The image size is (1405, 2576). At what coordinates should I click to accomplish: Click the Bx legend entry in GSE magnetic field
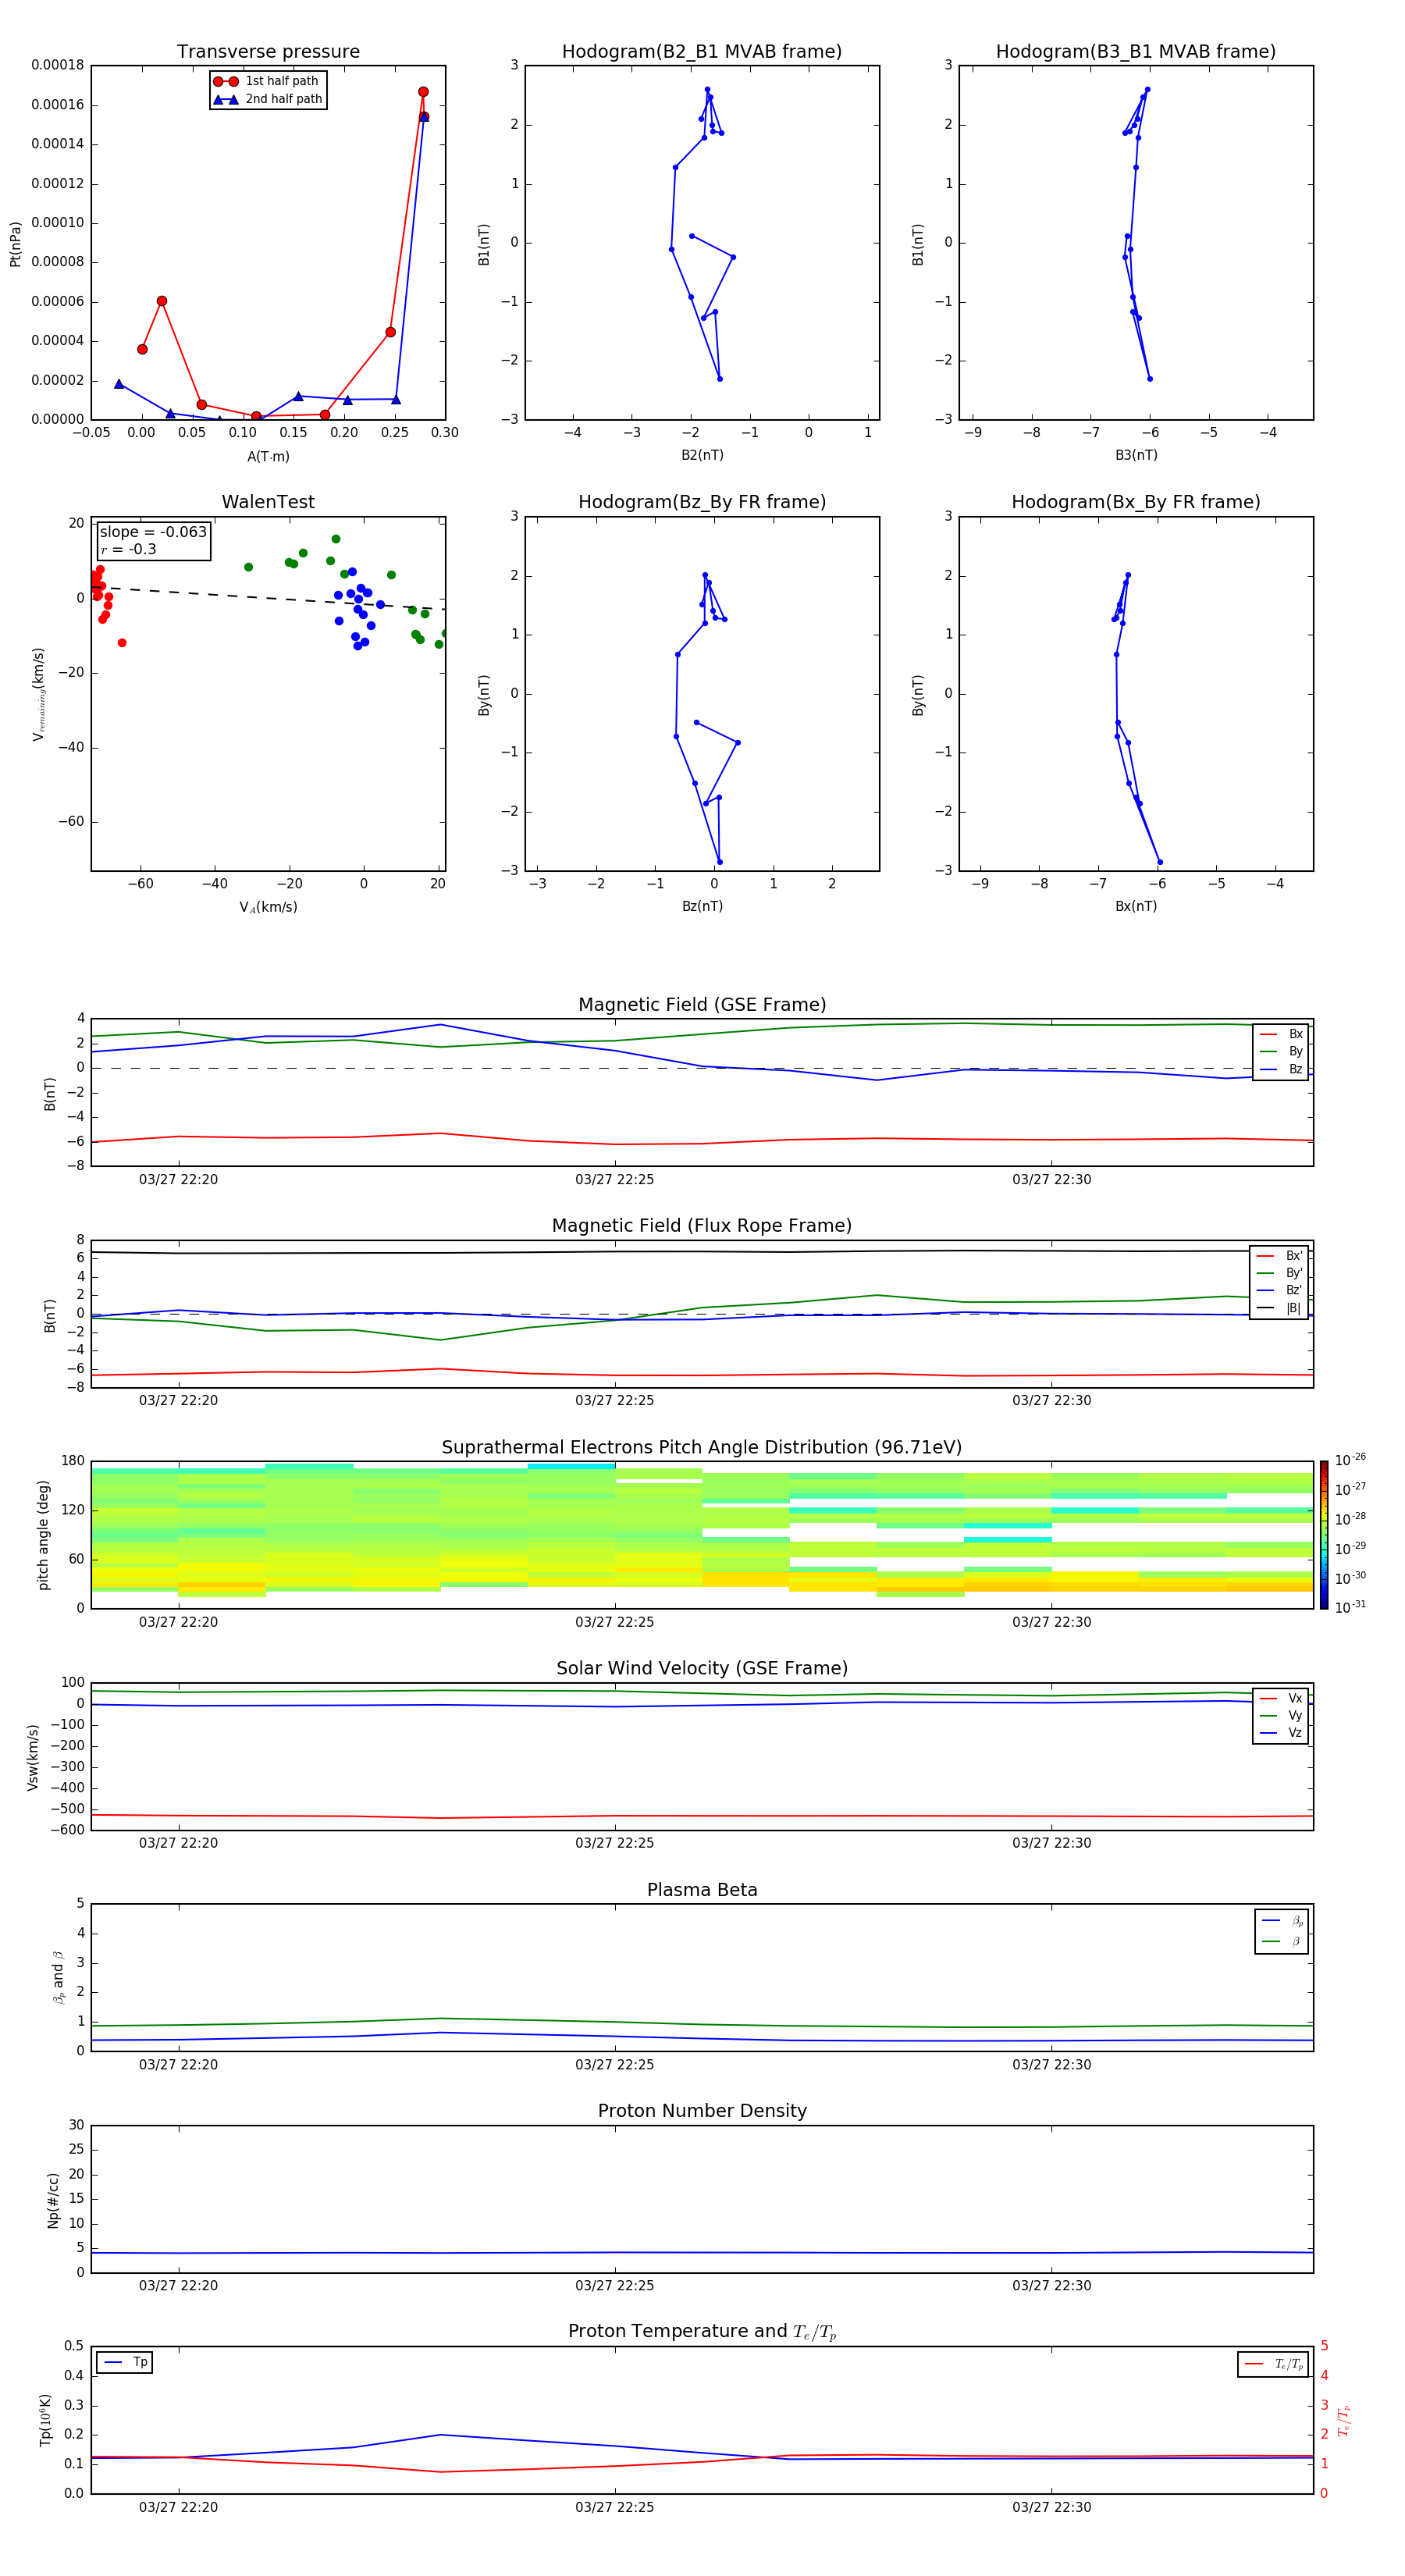tap(1281, 1034)
